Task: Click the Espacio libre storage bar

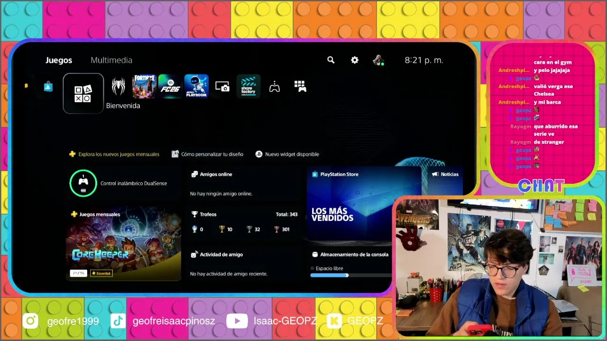Action: 351,275
